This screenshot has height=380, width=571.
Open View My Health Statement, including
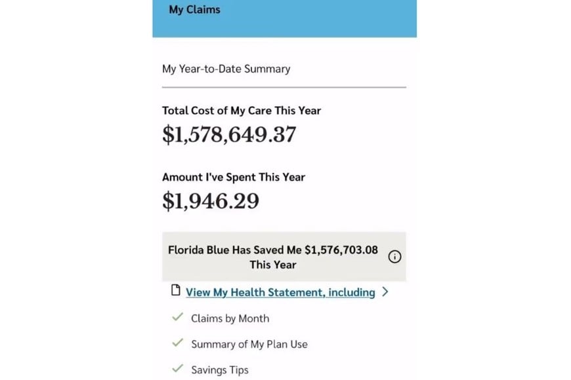[281, 292]
